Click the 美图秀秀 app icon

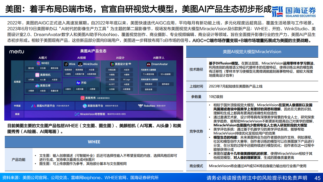point(82,98)
